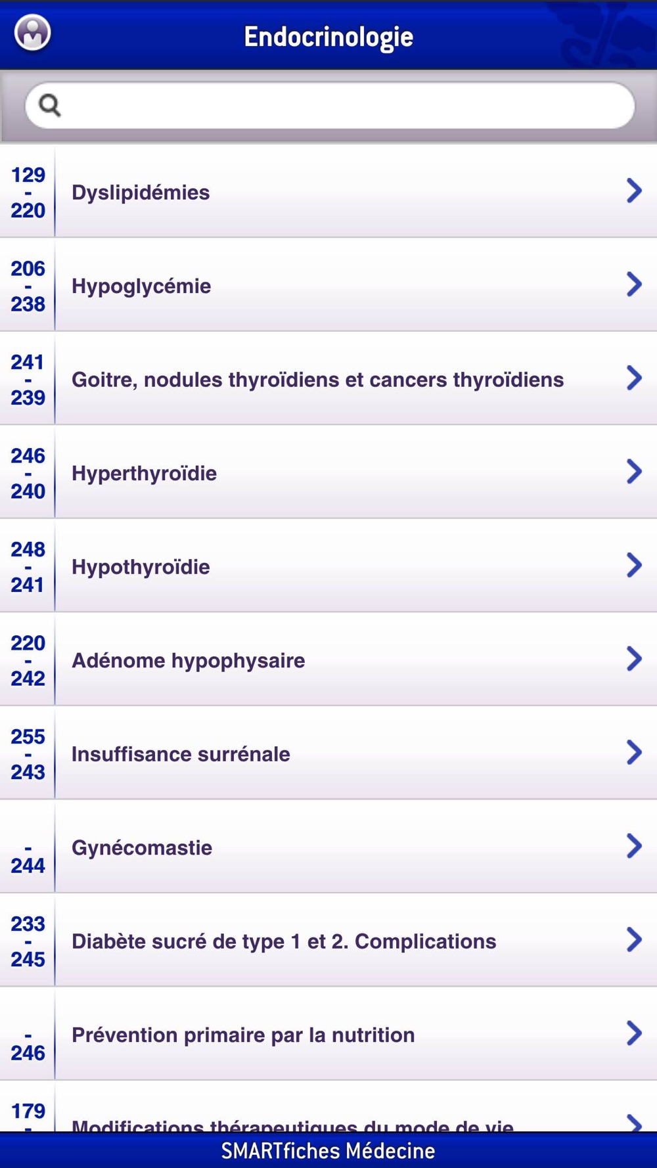657x1168 pixels.
Task: Click the Gynécomastie arrow icon
Action: [634, 846]
